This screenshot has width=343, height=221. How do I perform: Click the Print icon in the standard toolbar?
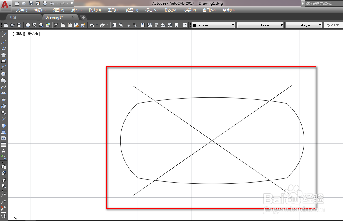pyautogui.click(x=27, y=25)
